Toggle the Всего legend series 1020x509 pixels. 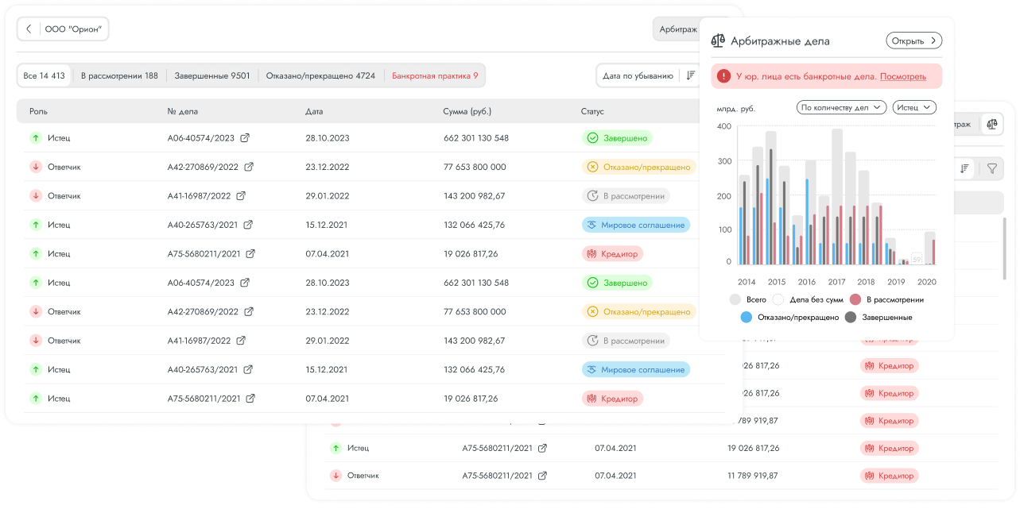pyautogui.click(x=735, y=299)
